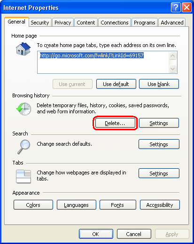The width and height of the screenshot is (194, 244).
Task: Open the Privacy tab
Action: pyautogui.click(x=63, y=23)
